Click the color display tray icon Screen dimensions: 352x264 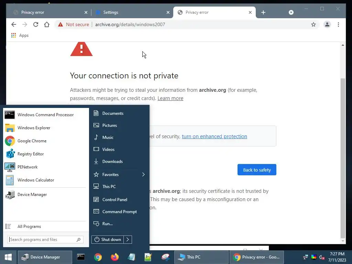click(x=314, y=257)
